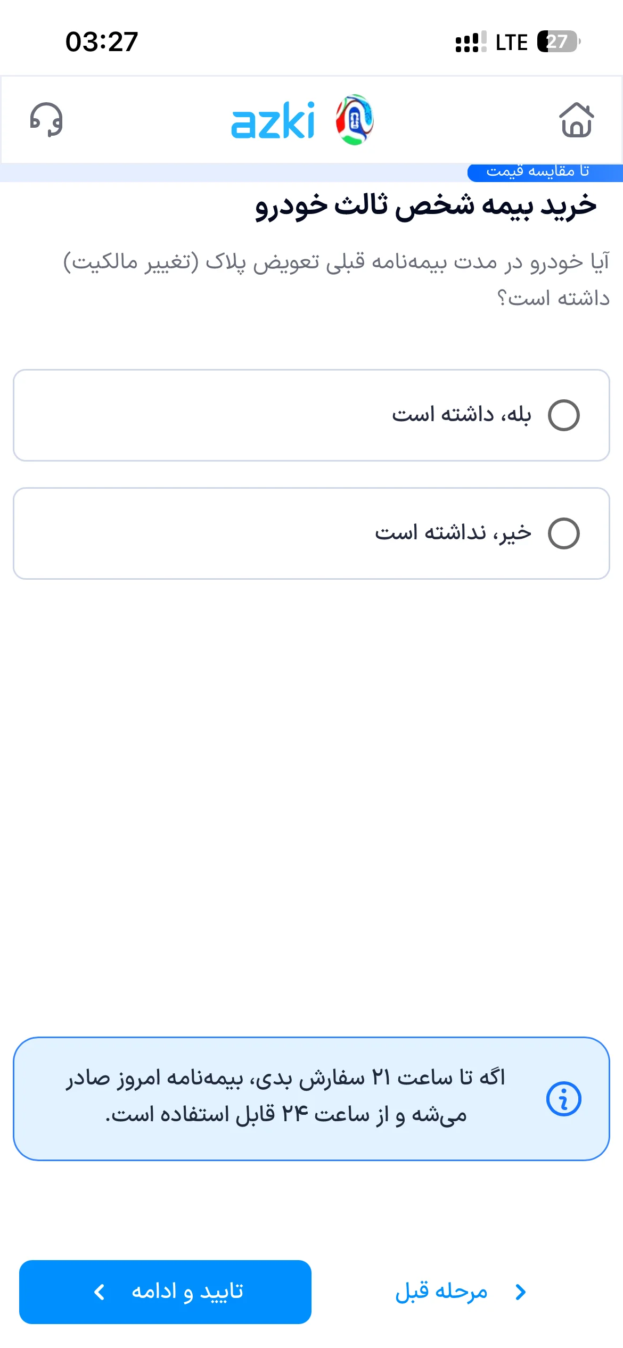Tap the battery indicator showing 27
Viewport: 623px width, 1348px height.
[x=559, y=42]
